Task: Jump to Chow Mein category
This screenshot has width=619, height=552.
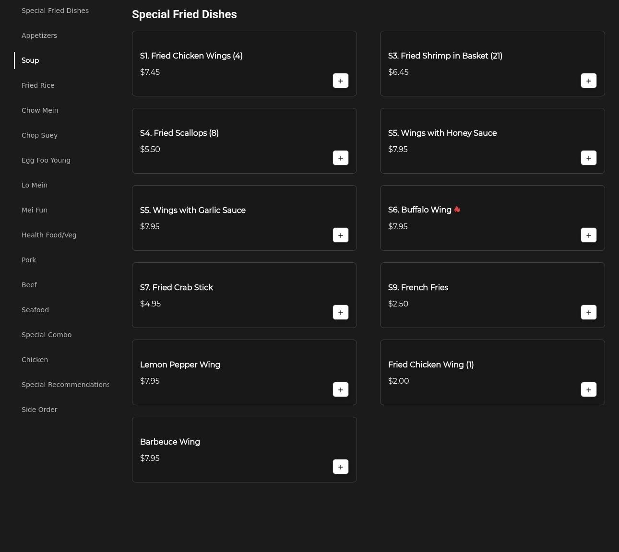Action: coord(40,110)
